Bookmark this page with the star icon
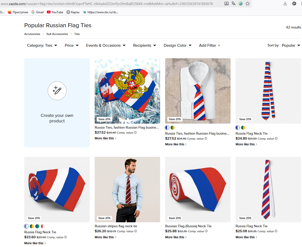The image size is (302, 247). pyautogui.click(x=248, y=3)
